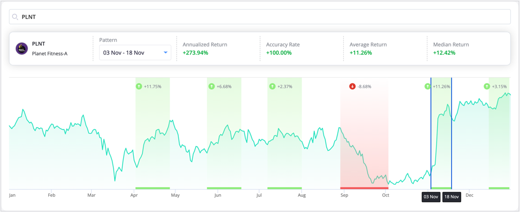Image resolution: width=520 pixels, height=212 pixels.
Task: Click the Median Return +12.42% value
Action: (444, 53)
